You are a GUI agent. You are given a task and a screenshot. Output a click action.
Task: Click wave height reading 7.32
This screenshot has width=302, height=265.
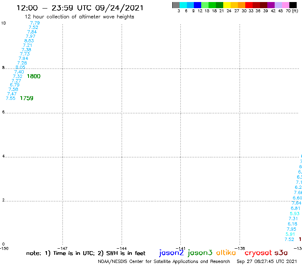tap(18, 76)
